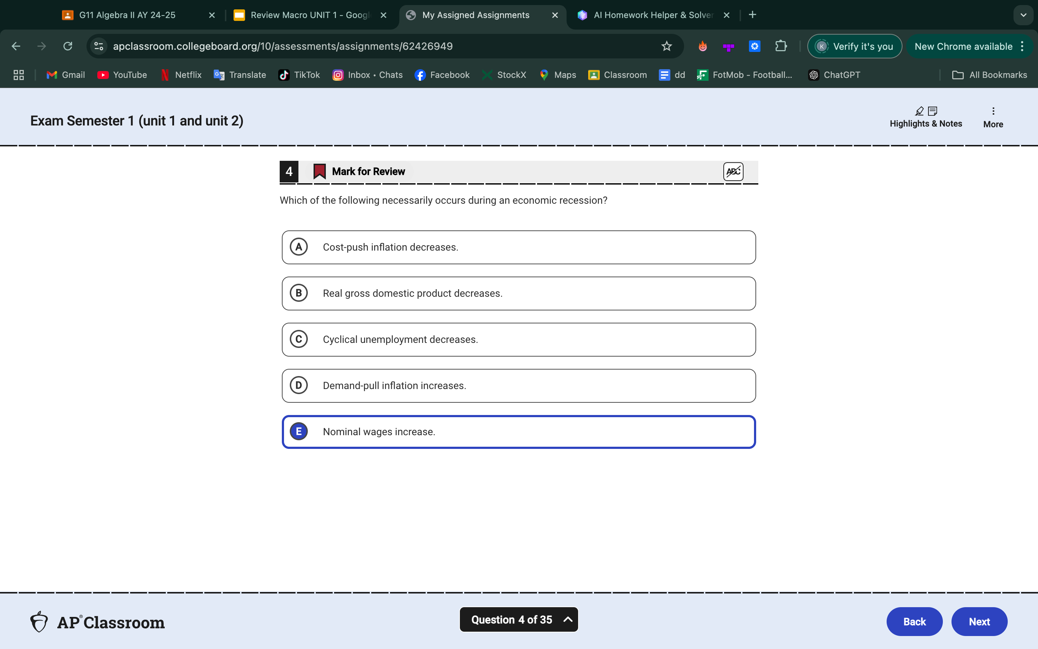This screenshot has height=649, width=1038.
Task: Reload the current page
Action: point(68,47)
